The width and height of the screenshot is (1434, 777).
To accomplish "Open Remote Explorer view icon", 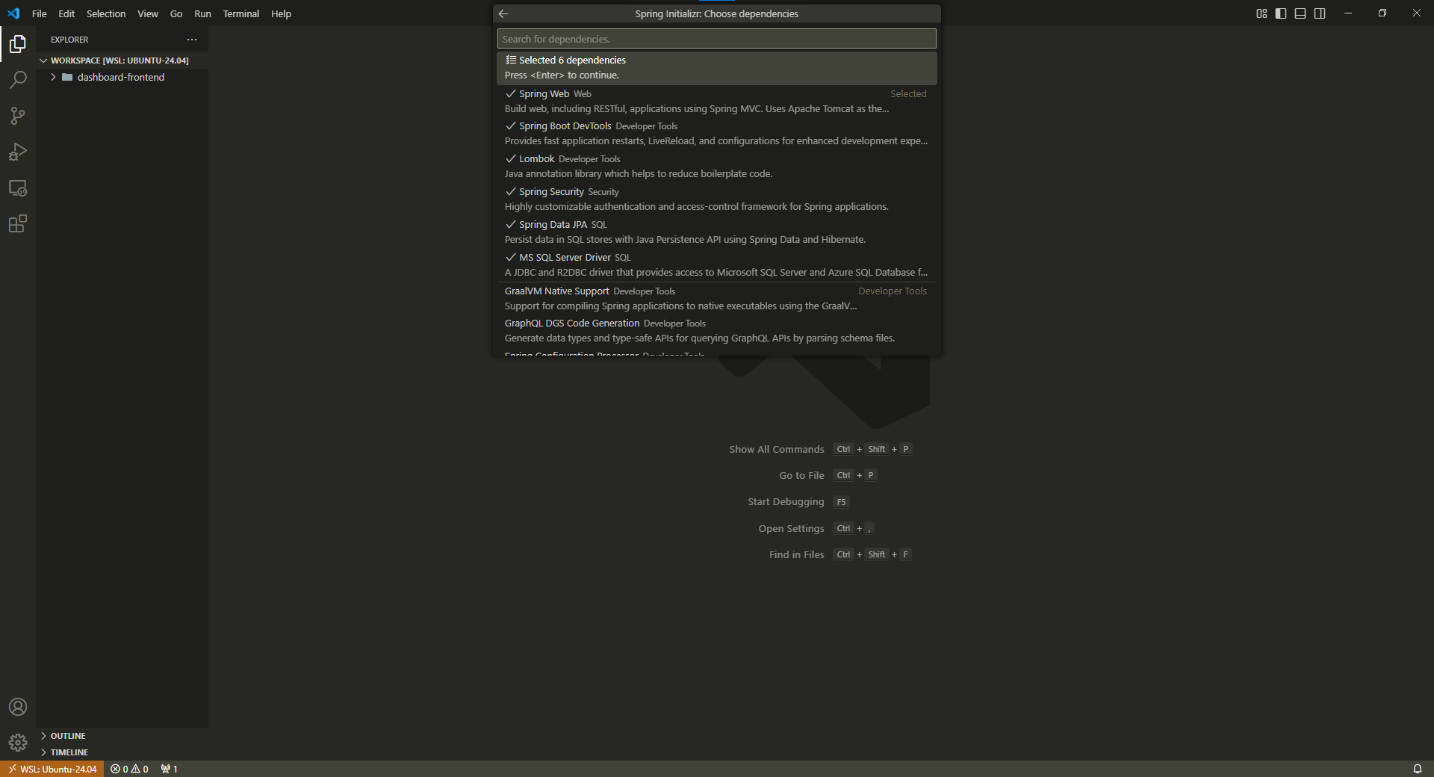I will click(18, 188).
